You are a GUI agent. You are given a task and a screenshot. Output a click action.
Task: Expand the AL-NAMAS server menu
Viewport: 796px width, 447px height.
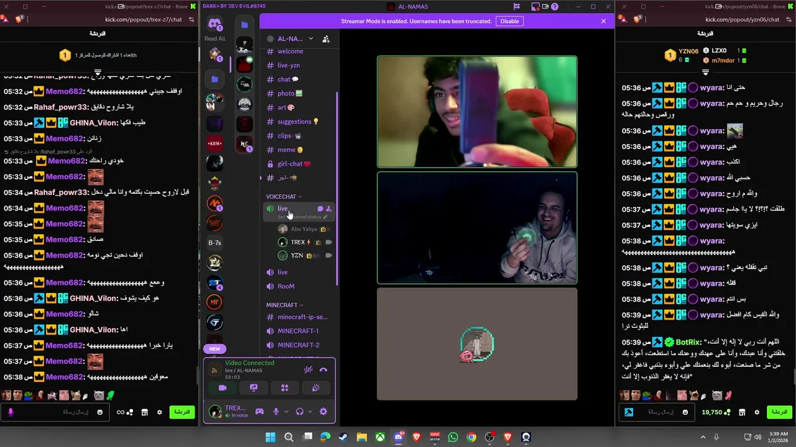pyautogui.click(x=311, y=38)
